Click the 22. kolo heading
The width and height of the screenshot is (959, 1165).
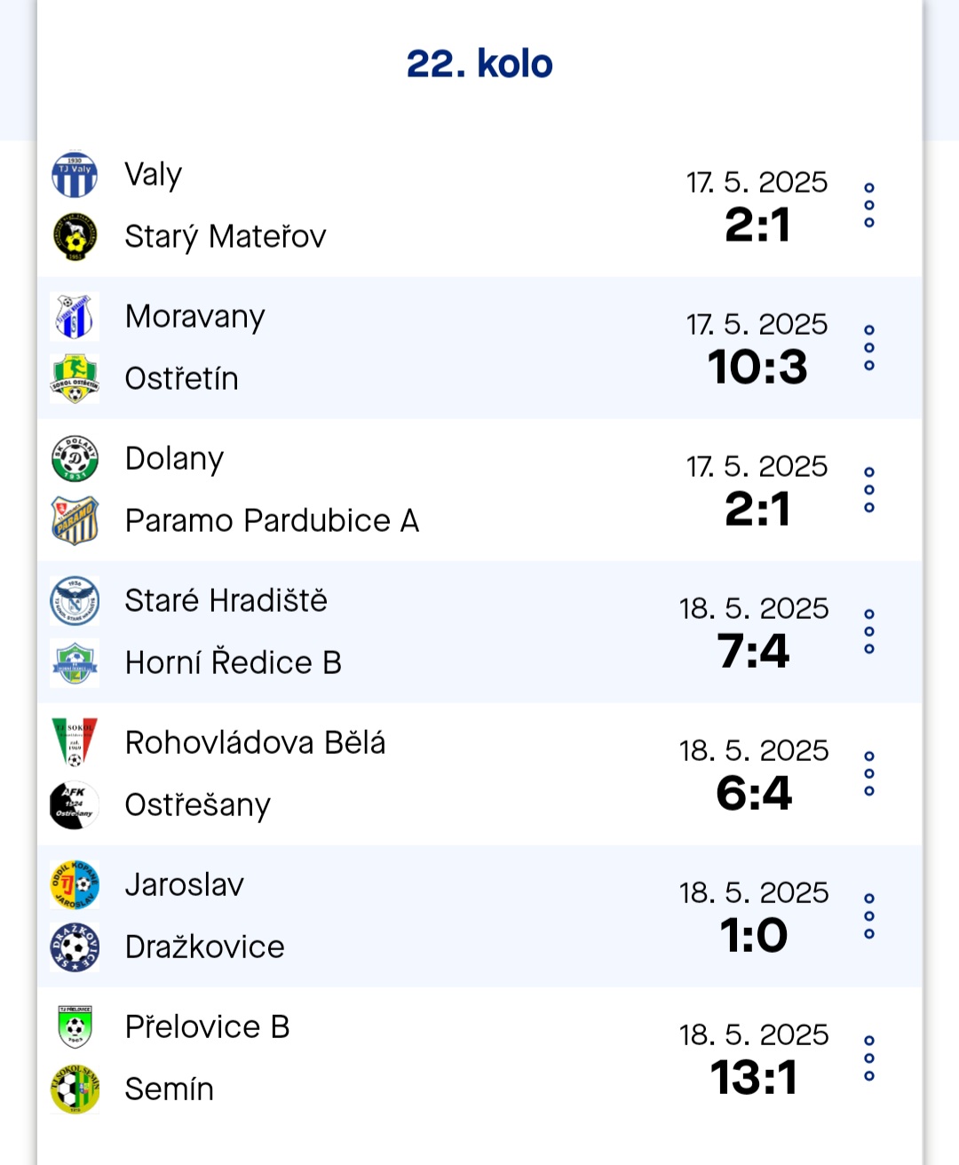479,64
